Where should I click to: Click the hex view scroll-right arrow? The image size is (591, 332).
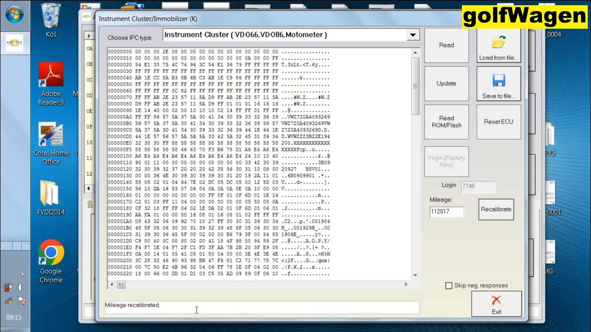[x=406, y=285]
